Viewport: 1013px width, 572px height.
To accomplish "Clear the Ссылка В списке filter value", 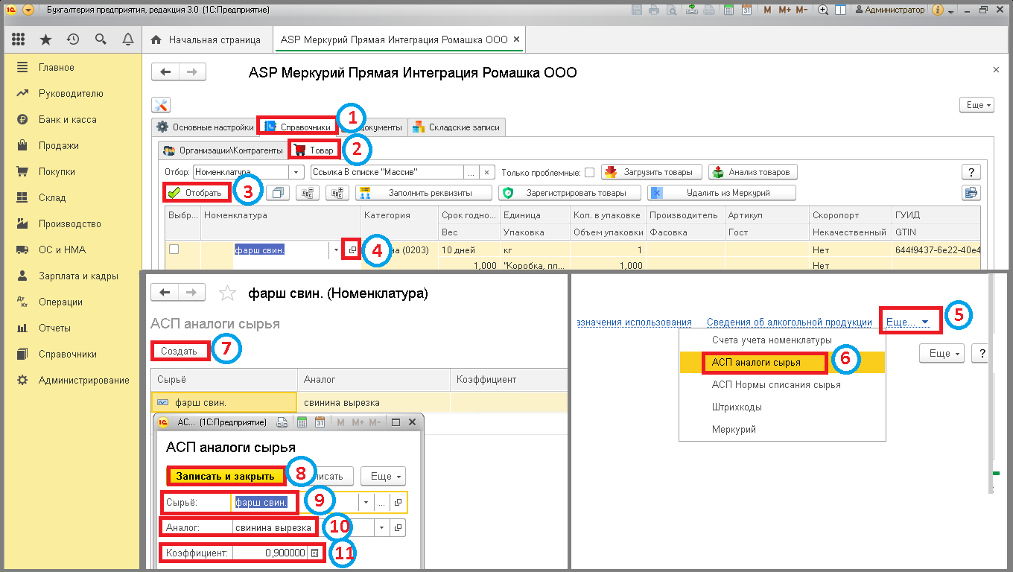I will pyautogui.click(x=488, y=172).
